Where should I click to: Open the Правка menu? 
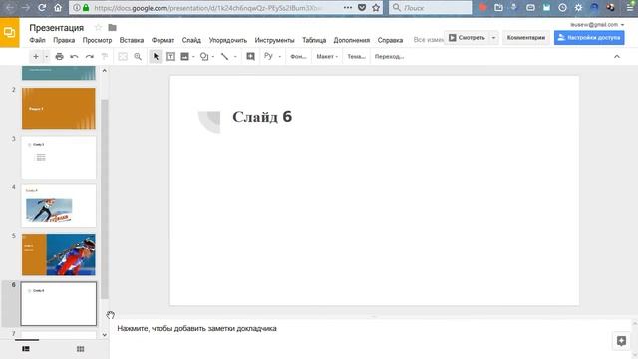point(64,40)
